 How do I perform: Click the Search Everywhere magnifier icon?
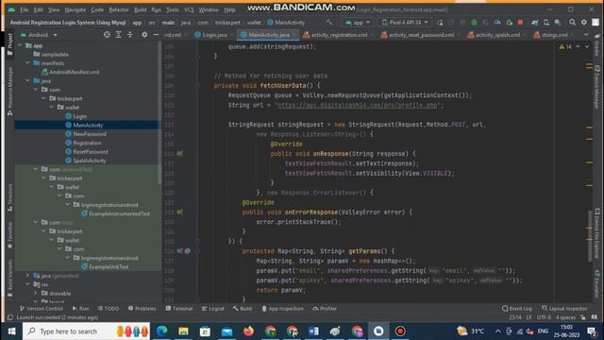(x=573, y=23)
